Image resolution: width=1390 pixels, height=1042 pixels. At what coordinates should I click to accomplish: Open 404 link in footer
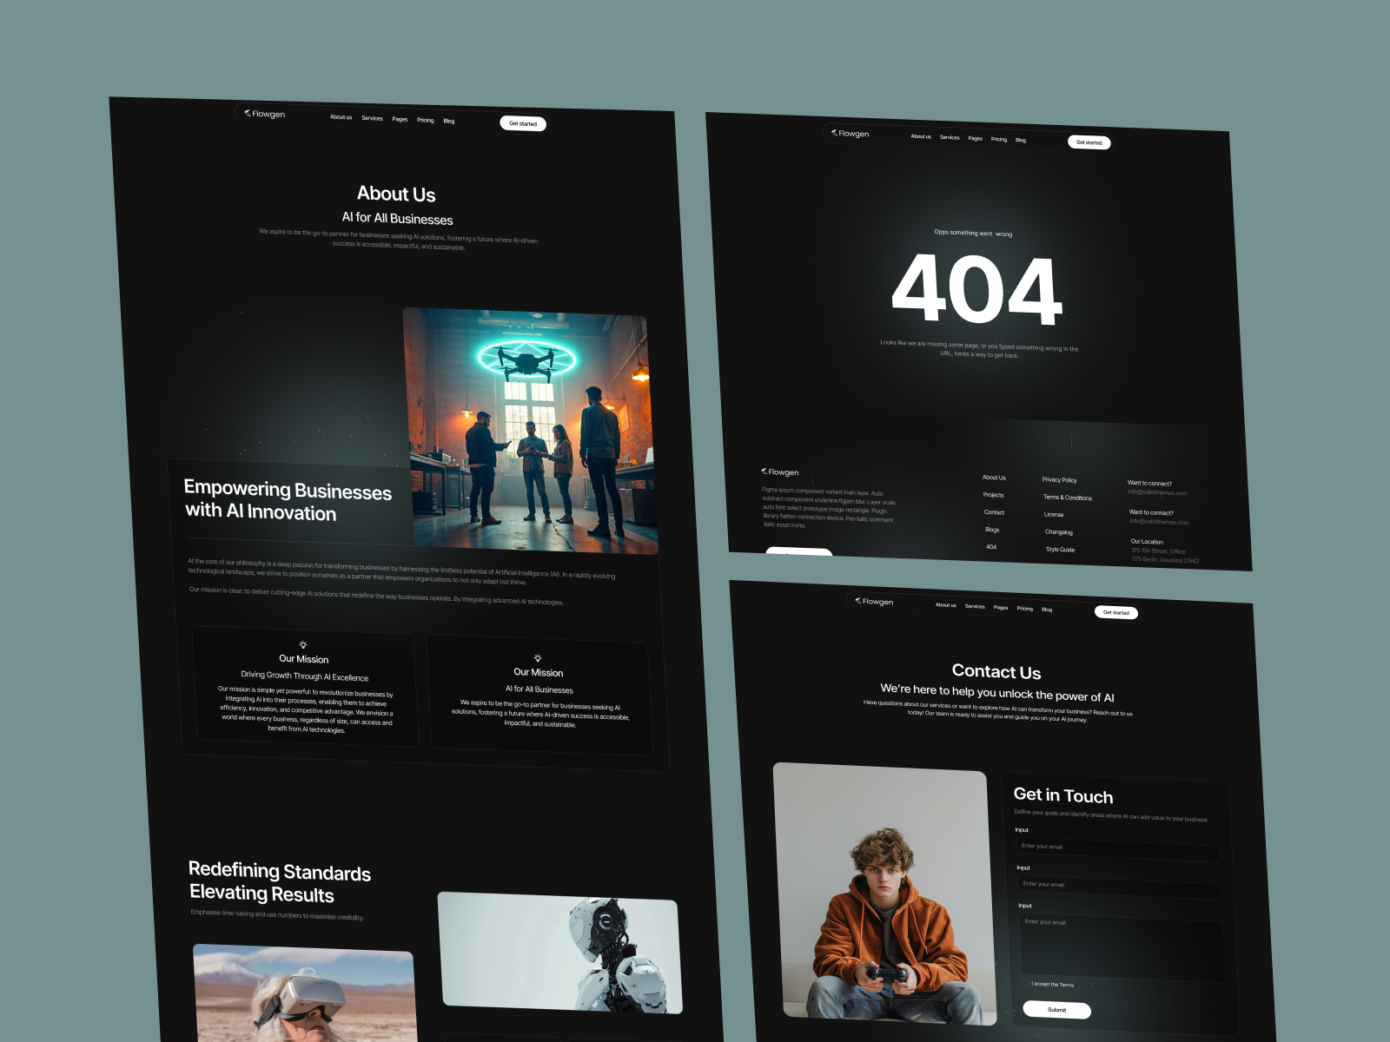(991, 547)
